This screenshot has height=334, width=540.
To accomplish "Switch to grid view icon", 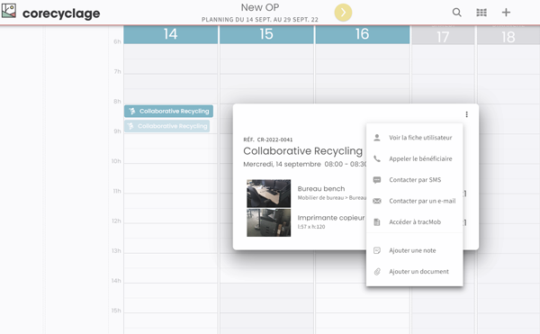I will [x=481, y=13].
